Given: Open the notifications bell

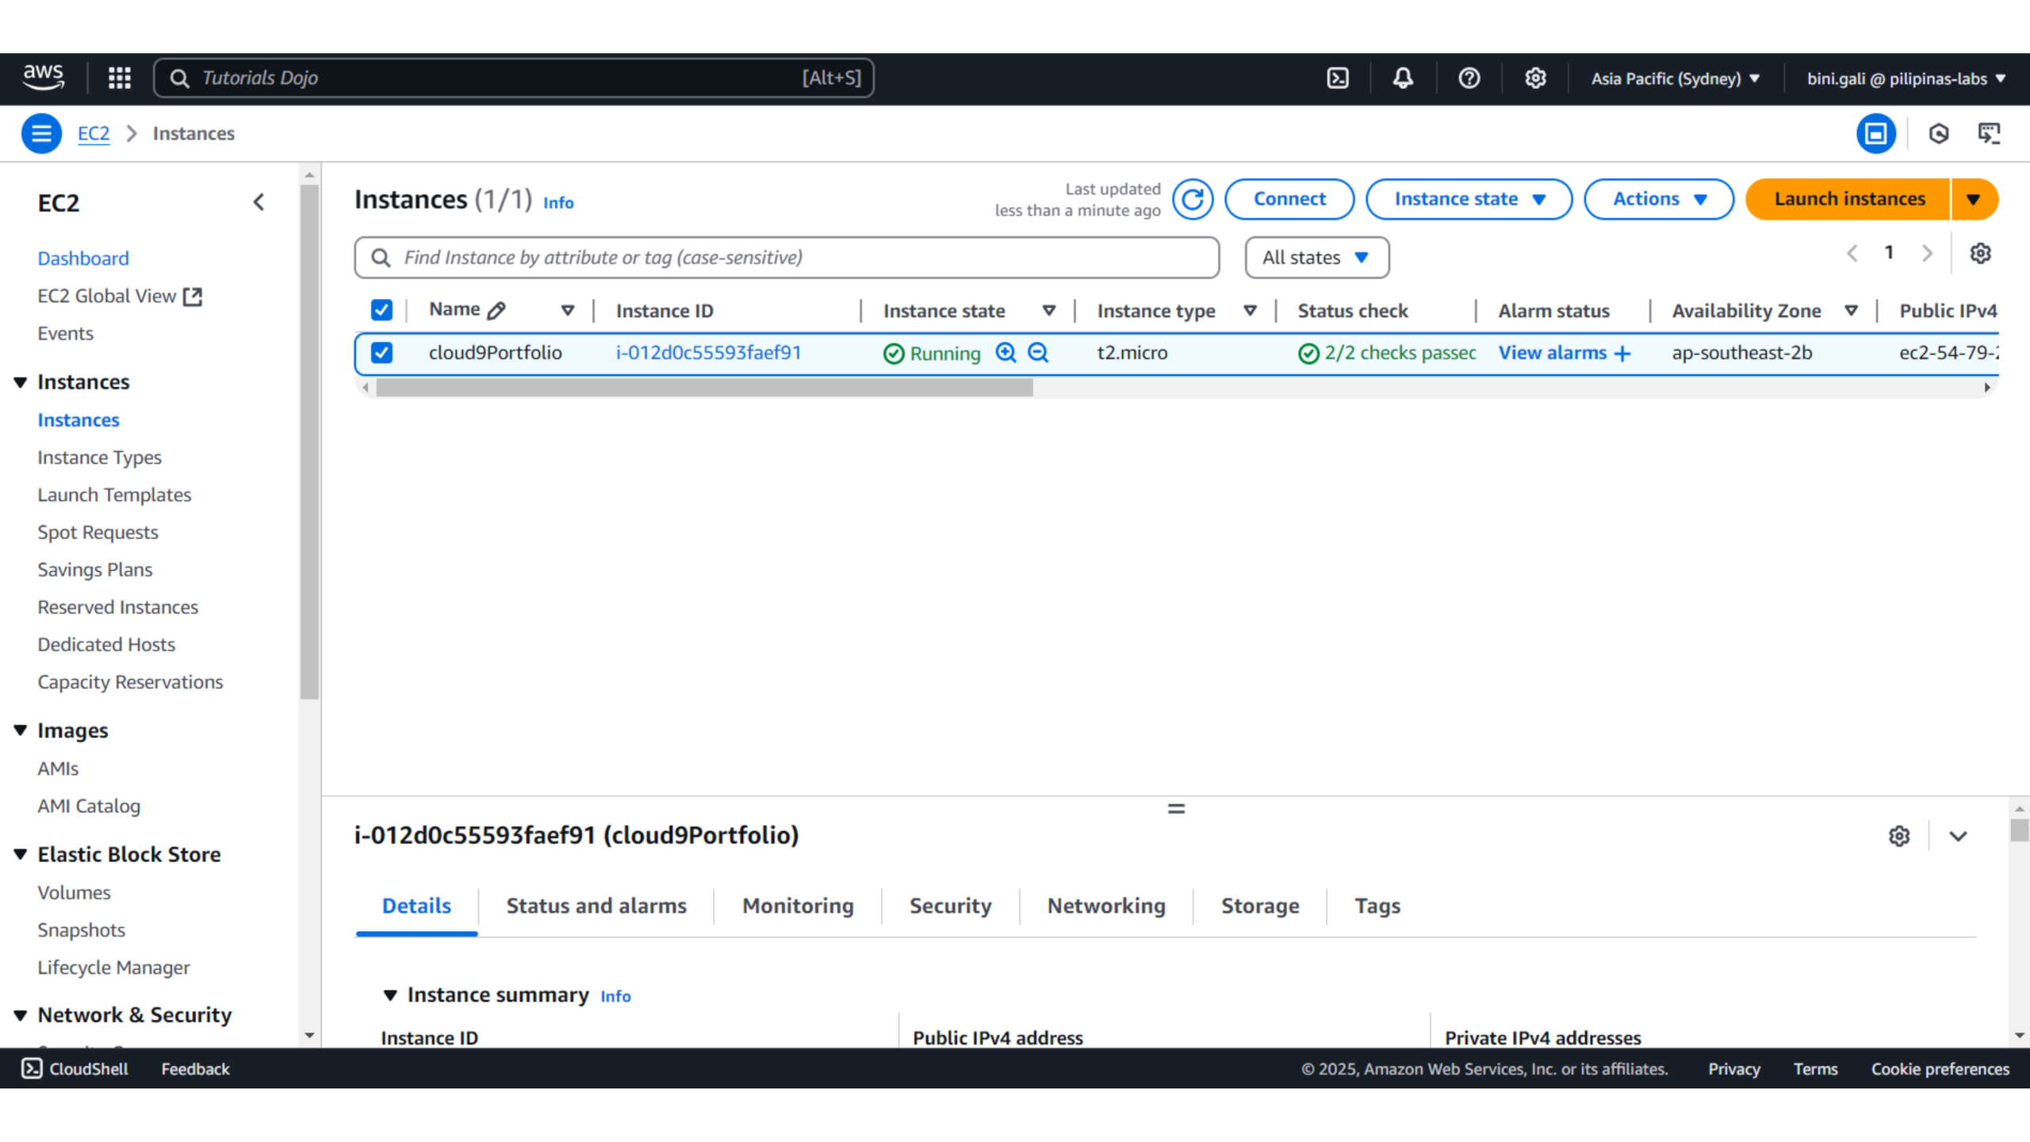Looking at the screenshot, I should pos(1403,78).
